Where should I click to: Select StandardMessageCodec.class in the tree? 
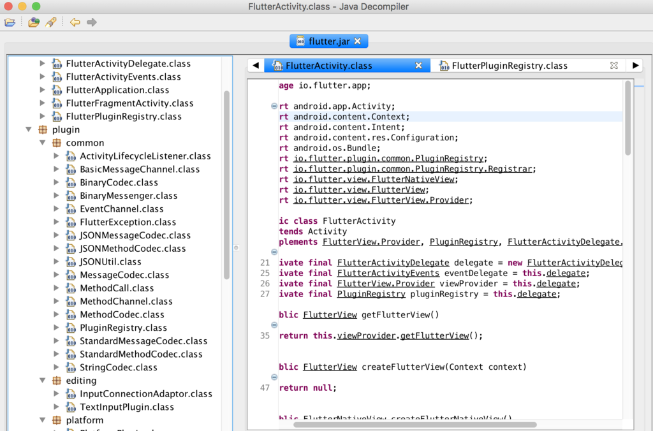(143, 341)
